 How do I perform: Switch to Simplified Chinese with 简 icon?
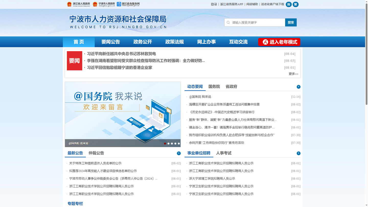pos(289,4)
